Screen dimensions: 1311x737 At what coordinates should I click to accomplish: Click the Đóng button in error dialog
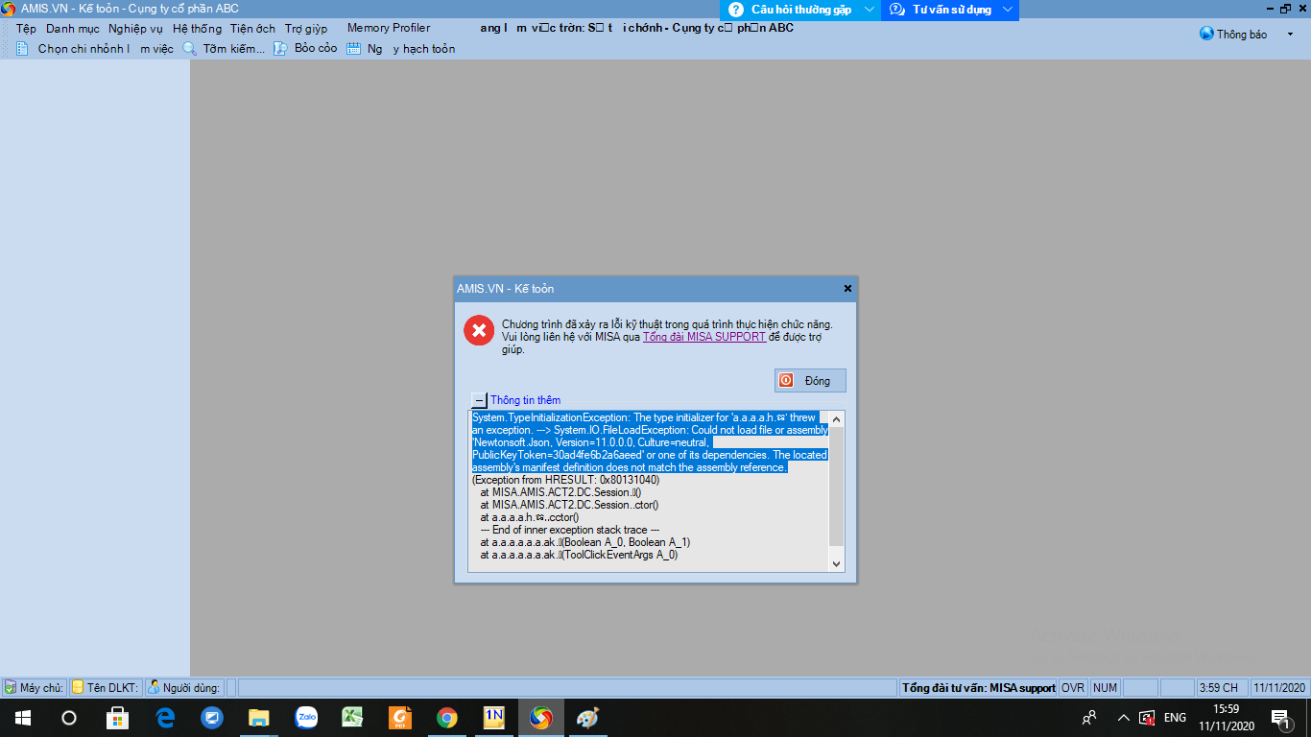pos(810,380)
